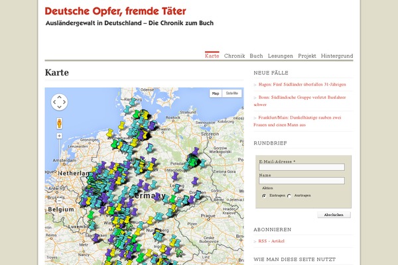Switch map to Map view

(x=216, y=93)
